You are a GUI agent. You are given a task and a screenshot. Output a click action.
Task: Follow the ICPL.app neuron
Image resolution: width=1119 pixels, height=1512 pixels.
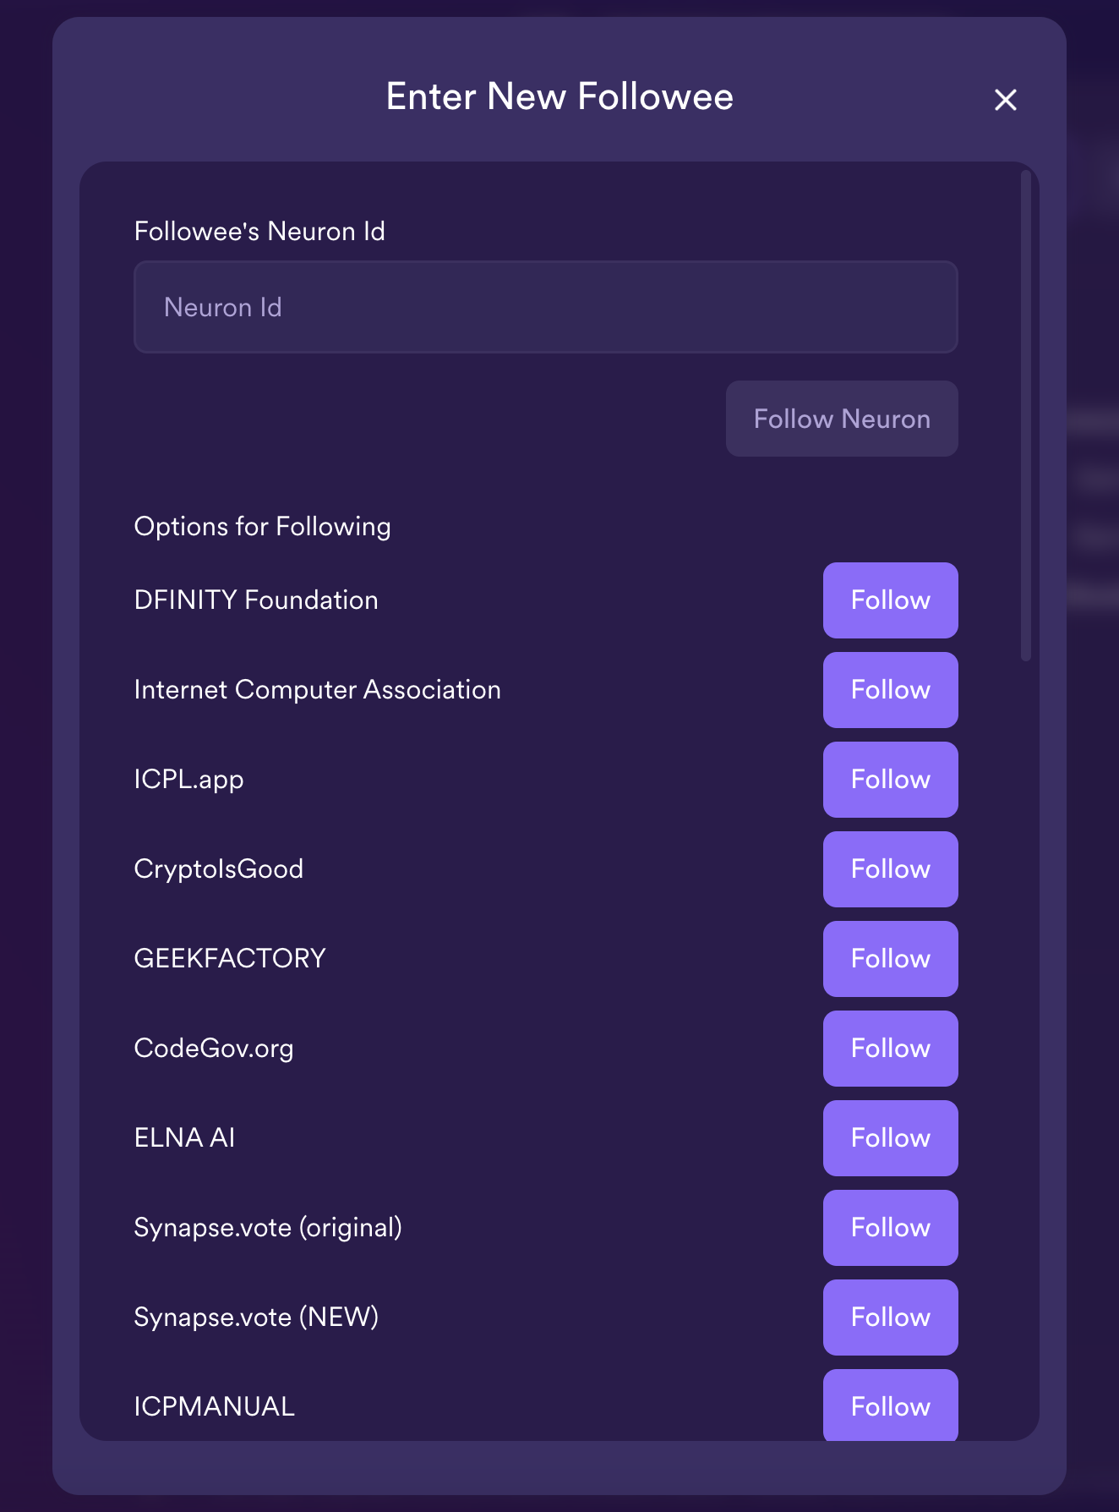click(x=890, y=780)
